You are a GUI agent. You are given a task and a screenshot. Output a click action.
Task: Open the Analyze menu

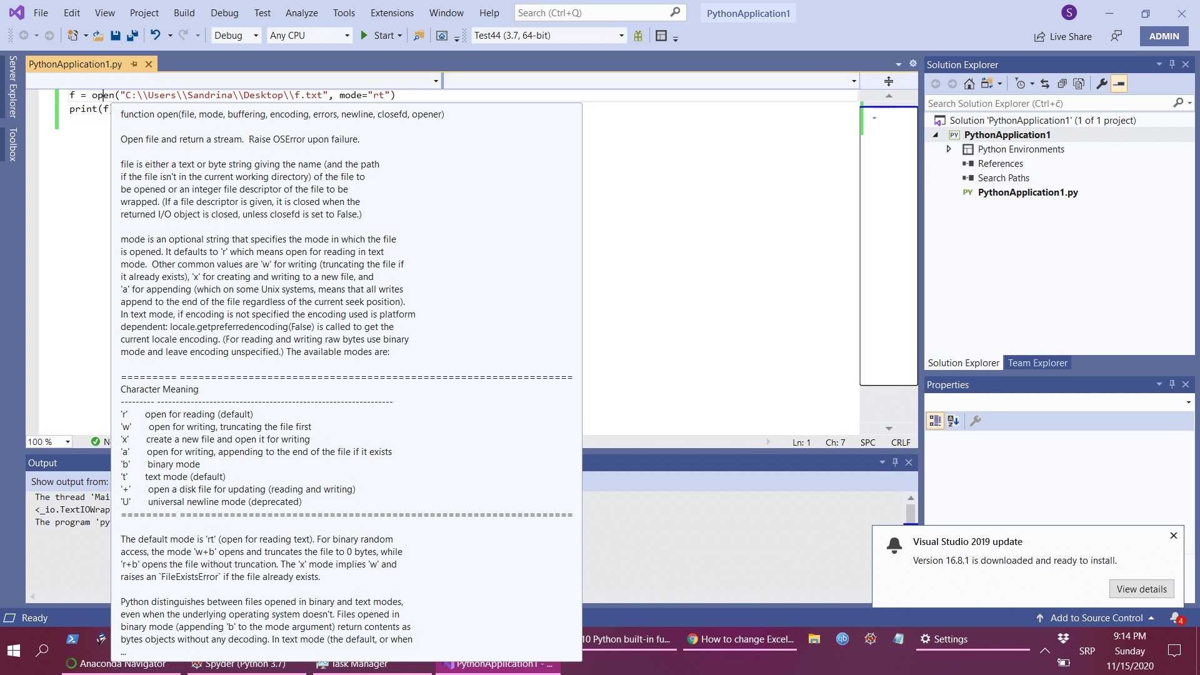[x=301, y=12]
